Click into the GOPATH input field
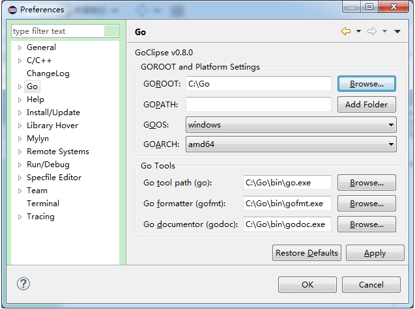Viewport: 415px width, 309px height. tap(258, 105)
